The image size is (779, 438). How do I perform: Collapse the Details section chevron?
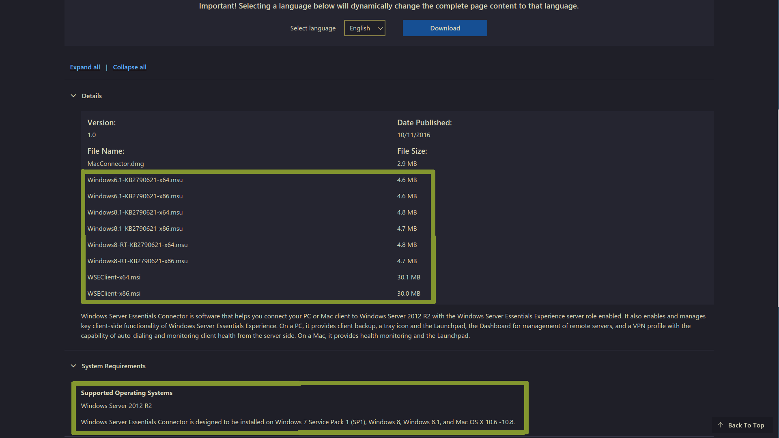coord(73,96)
